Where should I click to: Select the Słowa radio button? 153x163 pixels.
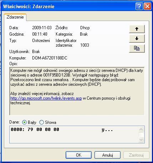(x=41, y=122)
